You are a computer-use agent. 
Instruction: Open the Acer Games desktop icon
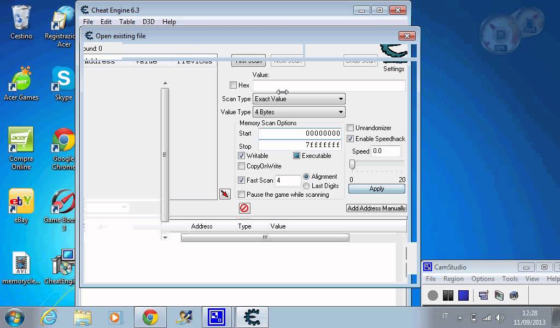(x=21, y=84)
